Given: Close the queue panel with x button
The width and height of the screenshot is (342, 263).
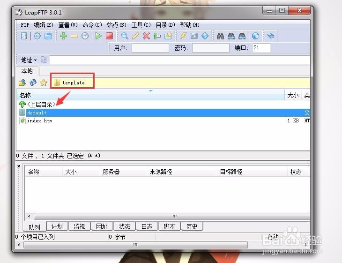Looking at the screenshot, I should click(19, 166).
